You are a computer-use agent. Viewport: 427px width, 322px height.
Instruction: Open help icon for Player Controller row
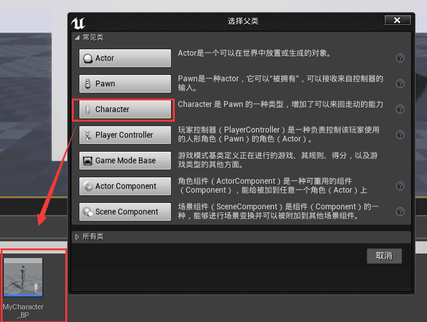(x=400, y=135)
